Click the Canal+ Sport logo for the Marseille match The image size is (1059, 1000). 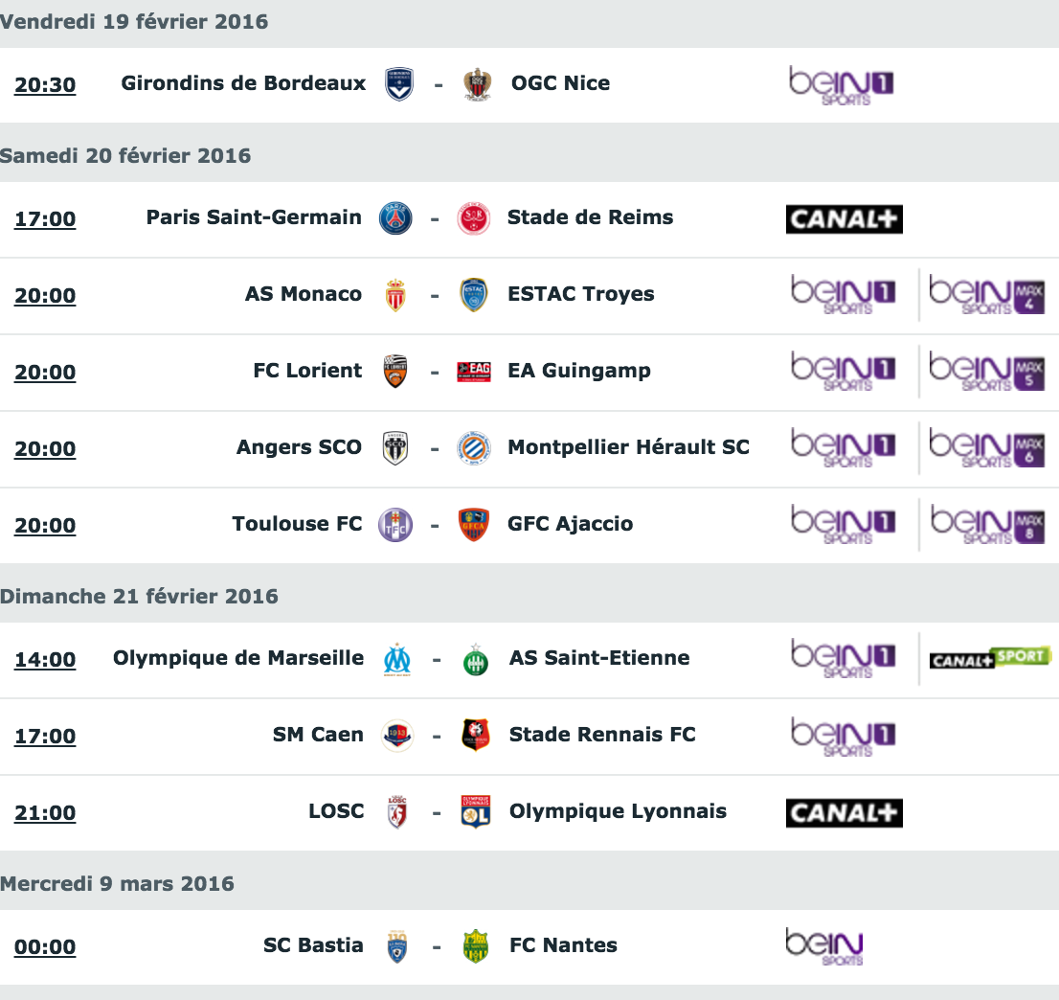click(x=990, y=657)
